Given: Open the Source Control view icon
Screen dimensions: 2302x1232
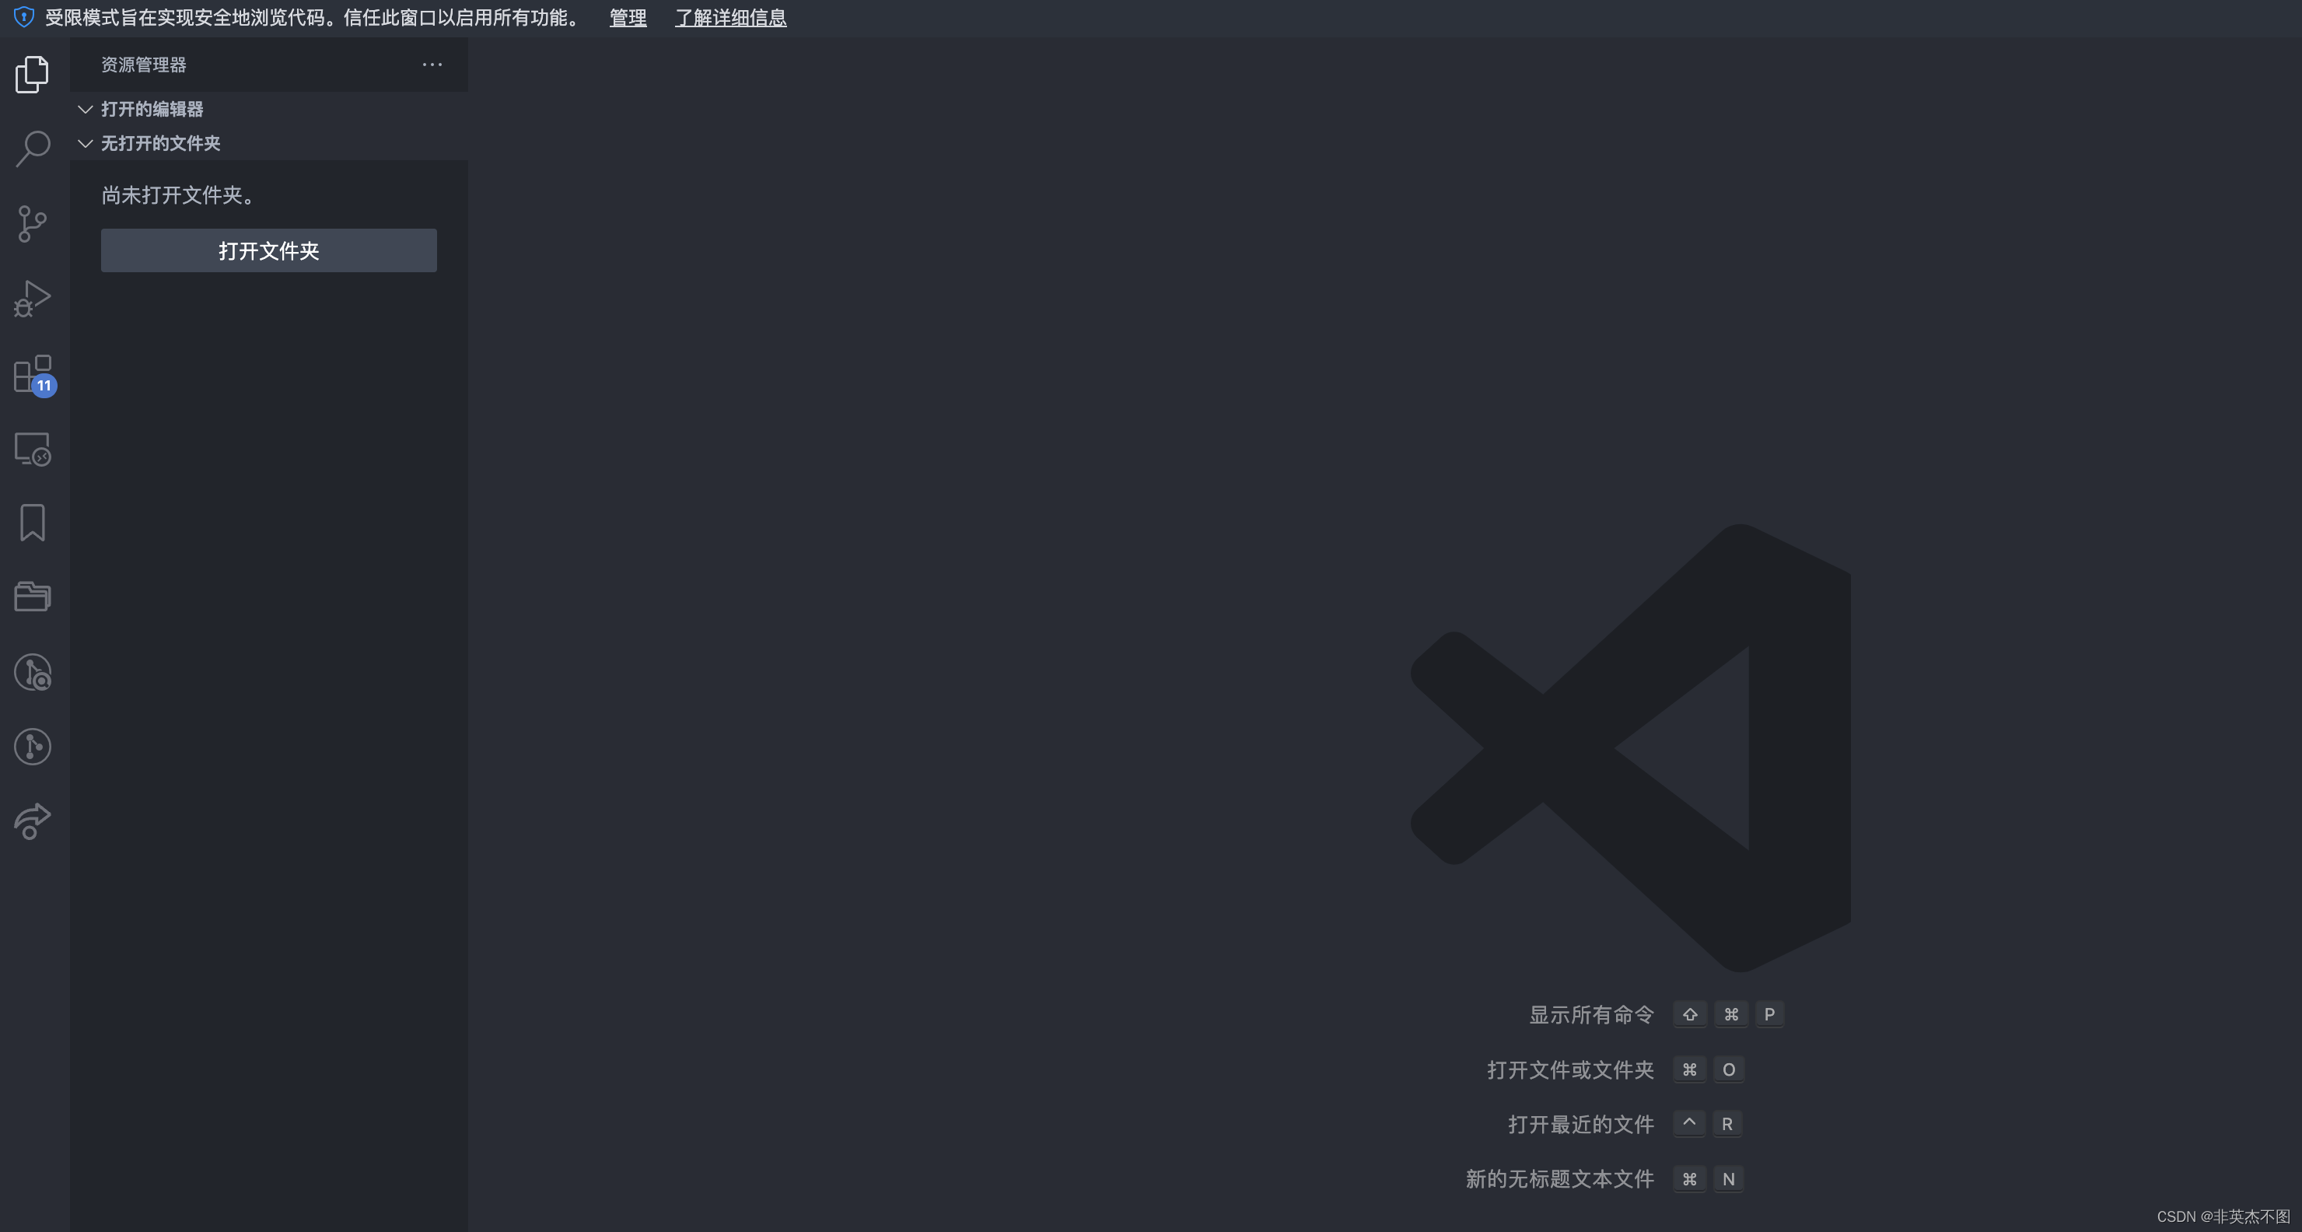Looking at the screenshot, I should [32, 223].
